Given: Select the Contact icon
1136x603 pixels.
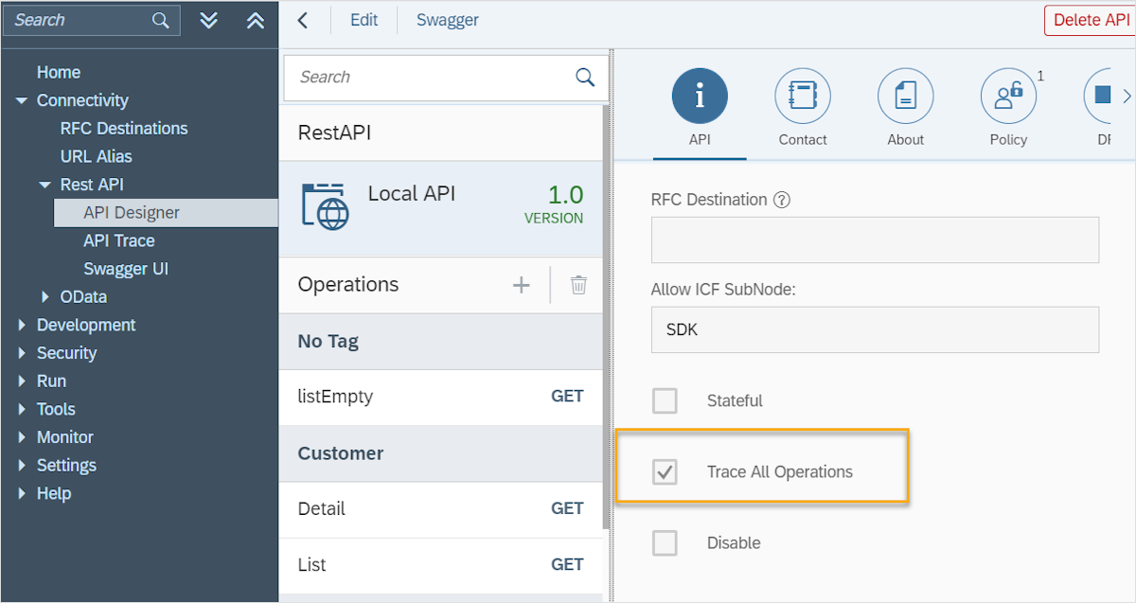Looking at the screenshot, I should click(802, 95).
